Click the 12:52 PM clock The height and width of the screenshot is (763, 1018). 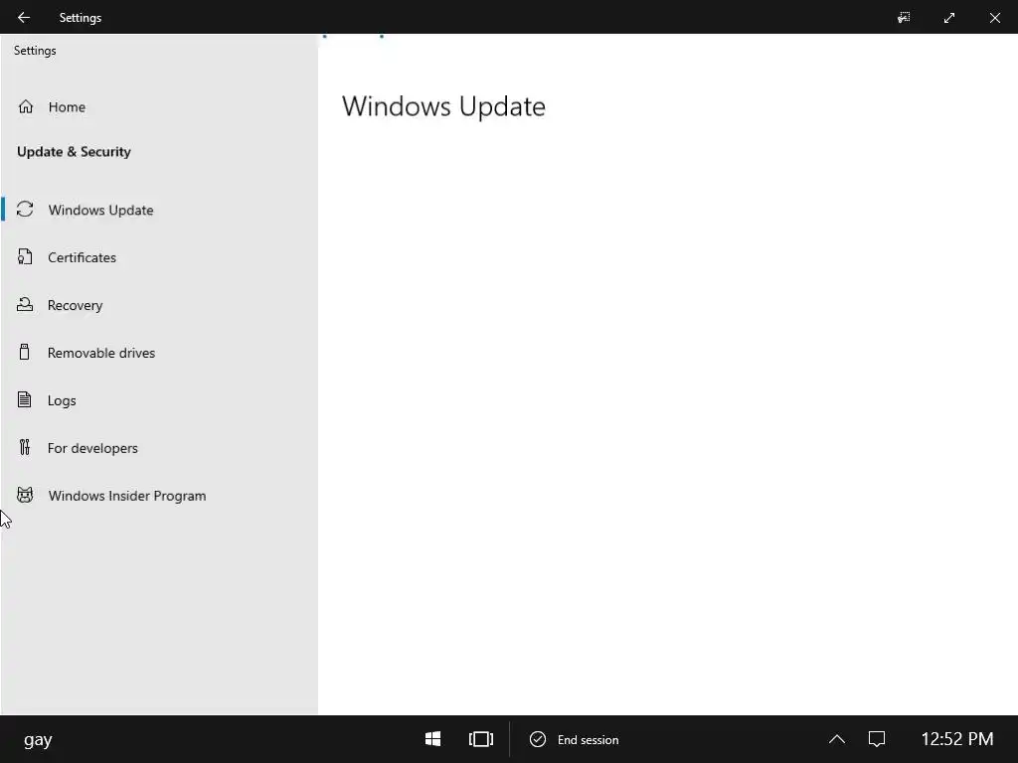click(x=957, y=739)
